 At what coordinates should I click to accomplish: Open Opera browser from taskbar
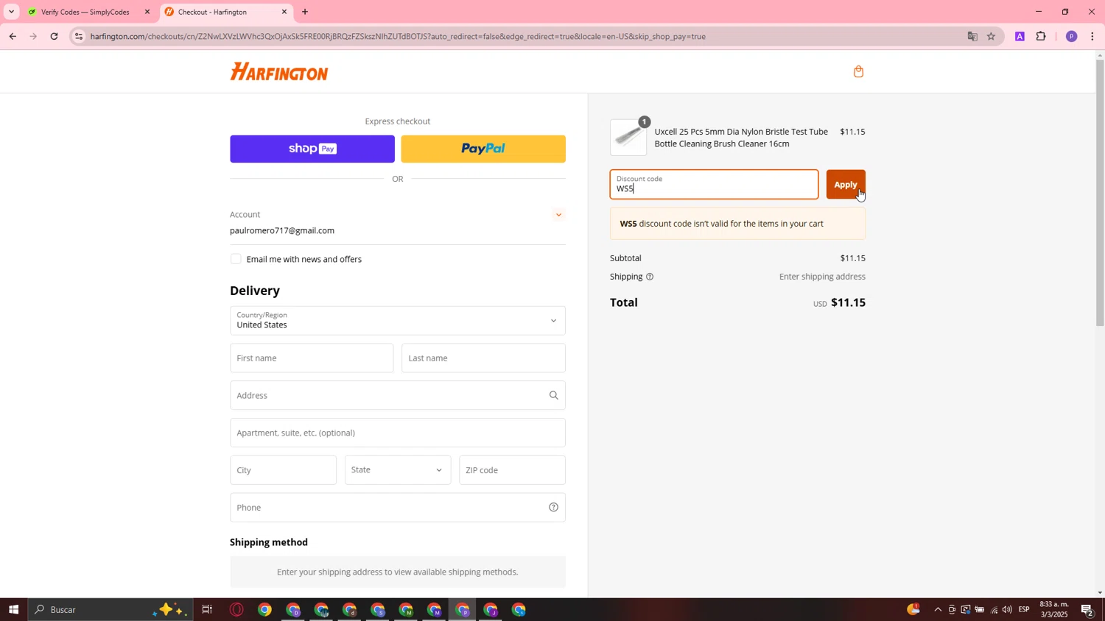point(236,609)
